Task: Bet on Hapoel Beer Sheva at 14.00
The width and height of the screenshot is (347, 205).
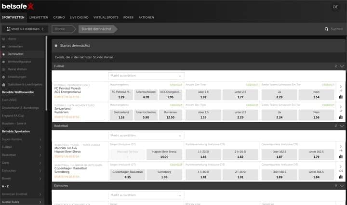Action: click(x=164, y=154)
